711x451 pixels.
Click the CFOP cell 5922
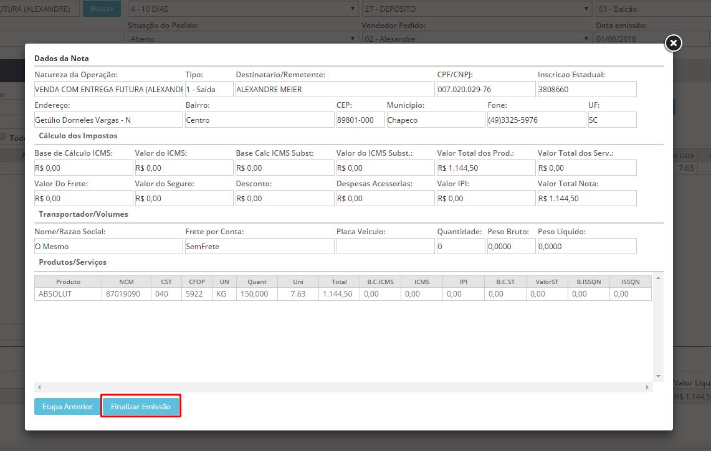(197, 294)
